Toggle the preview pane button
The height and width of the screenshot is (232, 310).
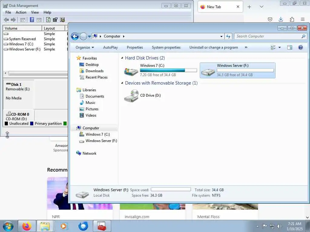pyautogui.click(x=290, y=47)
